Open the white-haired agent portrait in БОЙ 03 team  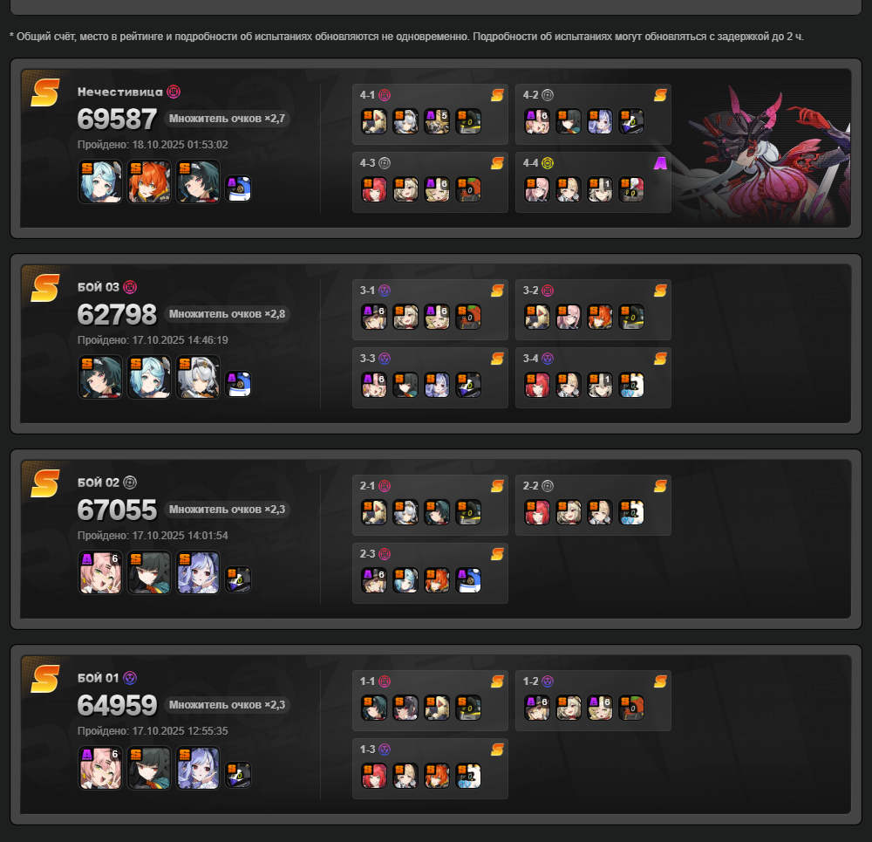198,377
